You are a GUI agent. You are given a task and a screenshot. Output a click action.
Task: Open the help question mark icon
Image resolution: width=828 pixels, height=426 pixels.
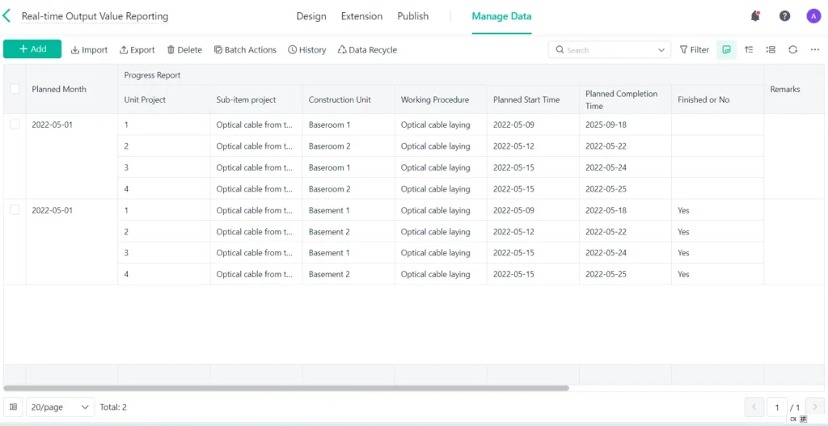[784, 16]
